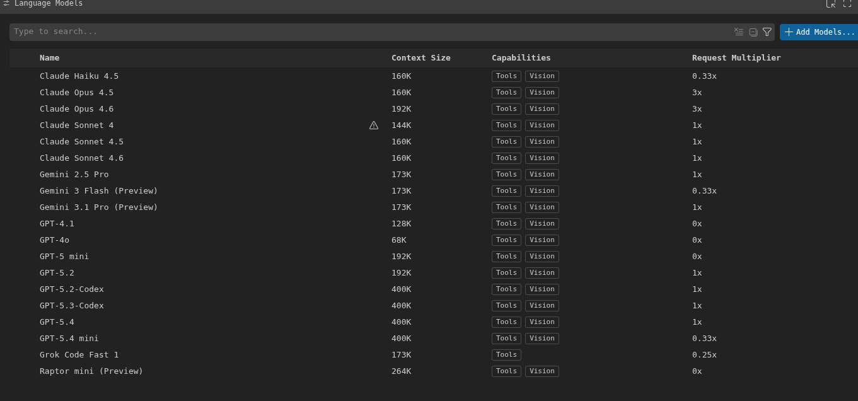Click the Tools badge for Claude Opus 4.6

[506, 109]
